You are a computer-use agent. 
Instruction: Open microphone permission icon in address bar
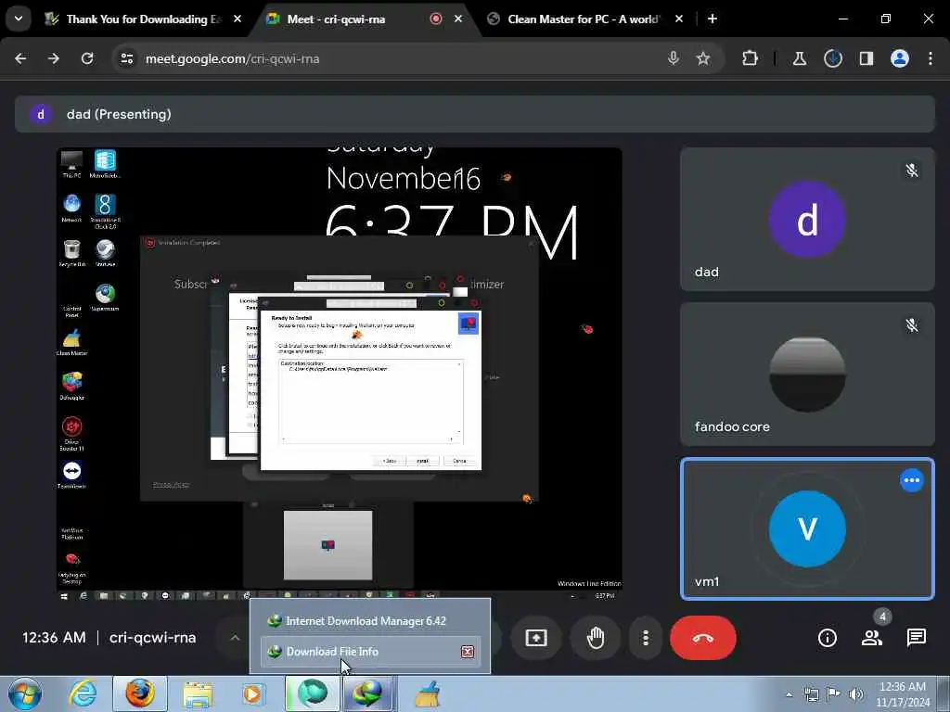click(x=674, y=58)
